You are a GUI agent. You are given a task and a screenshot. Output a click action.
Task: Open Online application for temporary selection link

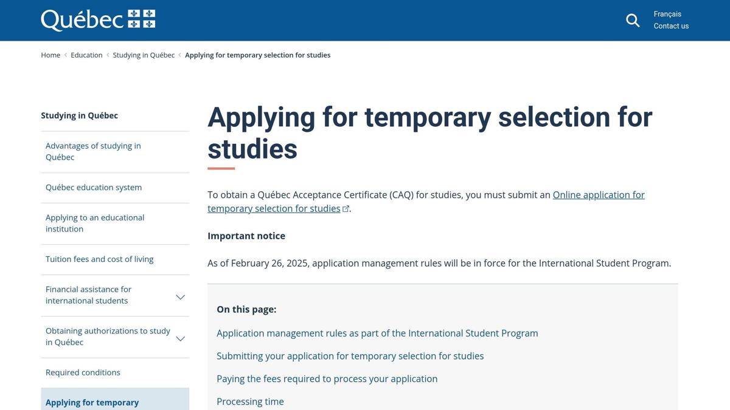426,202
